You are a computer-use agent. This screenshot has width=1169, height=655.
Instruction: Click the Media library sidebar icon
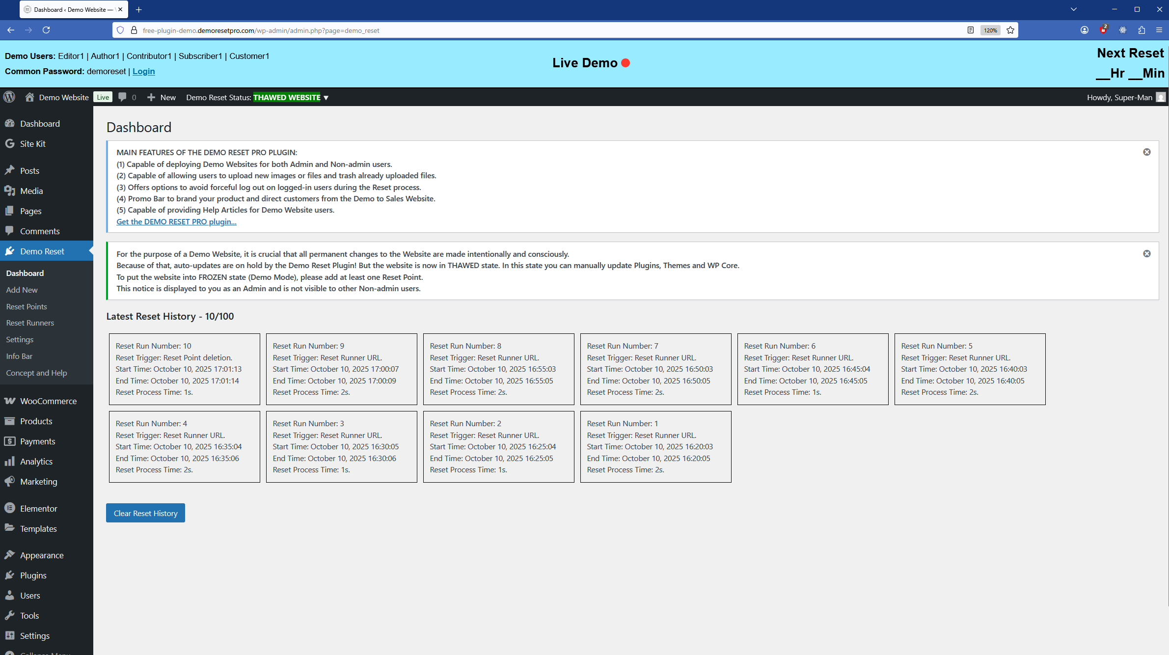tap(10, 191)
